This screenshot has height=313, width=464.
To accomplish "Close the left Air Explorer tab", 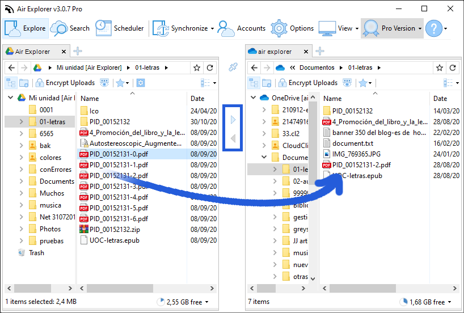I will click(64, 52).
